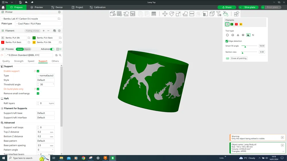Open the Assembly view puzzle icon
The height and width of the screenshot is (161, 287).
236,14
